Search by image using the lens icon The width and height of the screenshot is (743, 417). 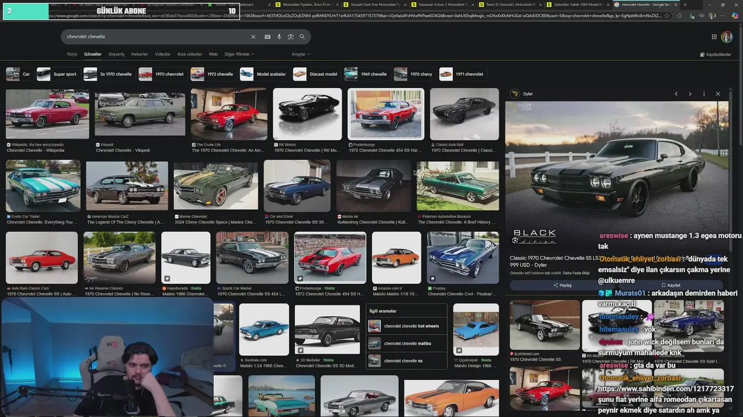(291, 36)
